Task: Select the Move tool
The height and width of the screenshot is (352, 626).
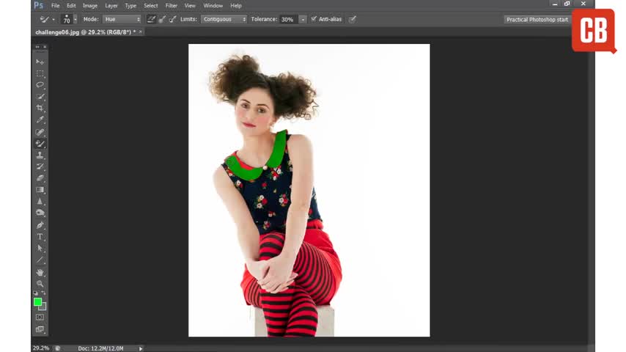Action: 40,62
